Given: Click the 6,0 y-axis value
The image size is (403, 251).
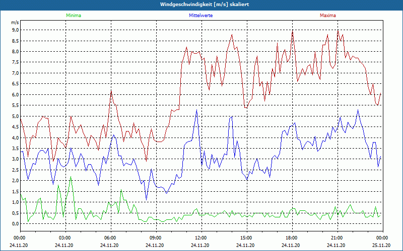Looking at the screenshot, I should (x=15, y=94).
